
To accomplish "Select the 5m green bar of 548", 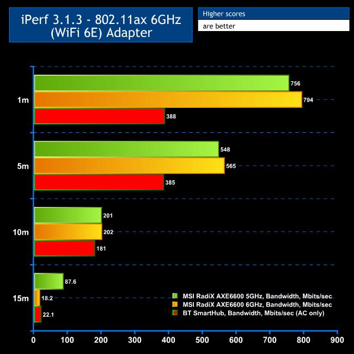I will 126,149.
